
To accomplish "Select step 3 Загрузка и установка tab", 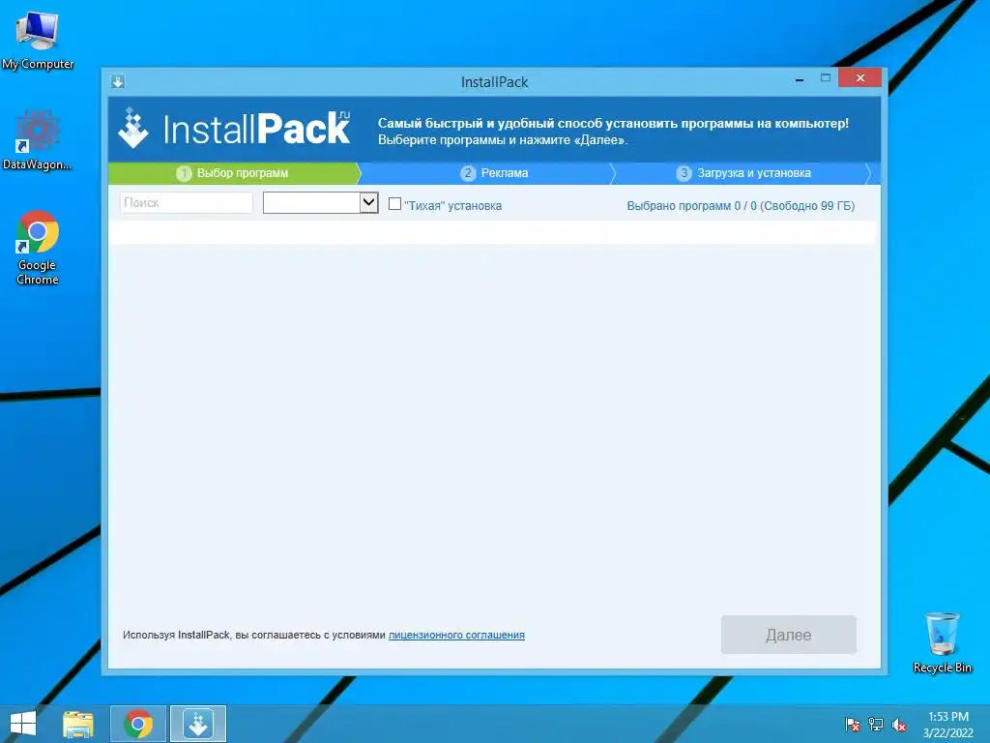I will tap(743, 173).
